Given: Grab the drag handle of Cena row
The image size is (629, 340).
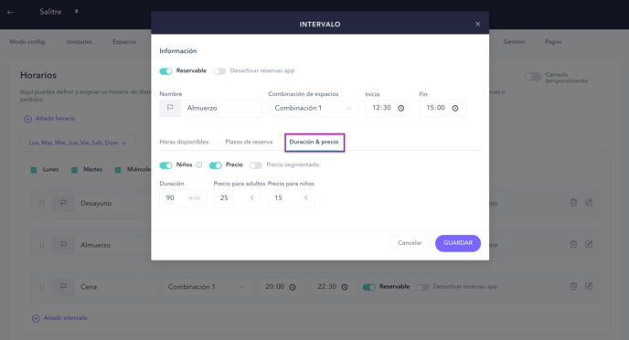Looking at the screenshot, I should tap(42, 287).
